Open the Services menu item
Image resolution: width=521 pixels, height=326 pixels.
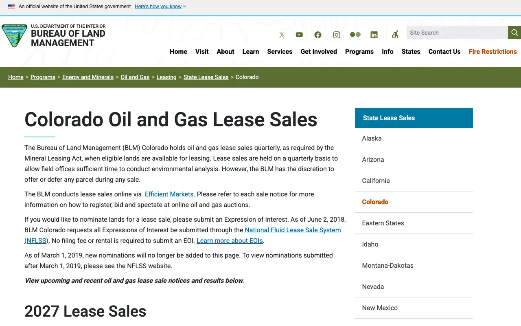280,51
